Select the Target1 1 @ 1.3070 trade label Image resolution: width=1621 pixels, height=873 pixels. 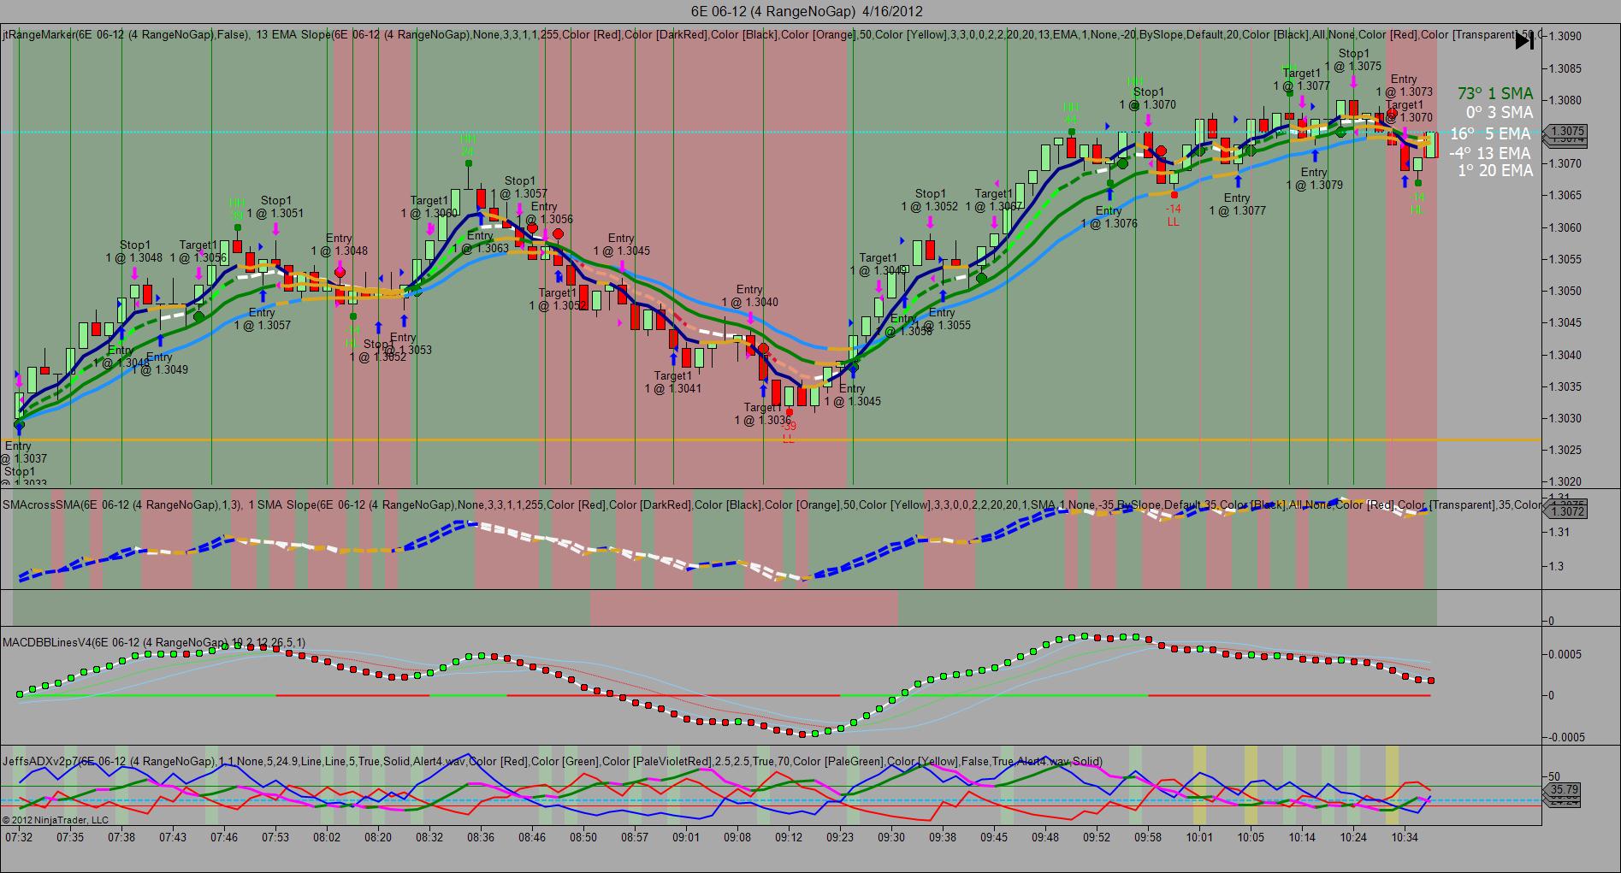[x=1405, y=111]
